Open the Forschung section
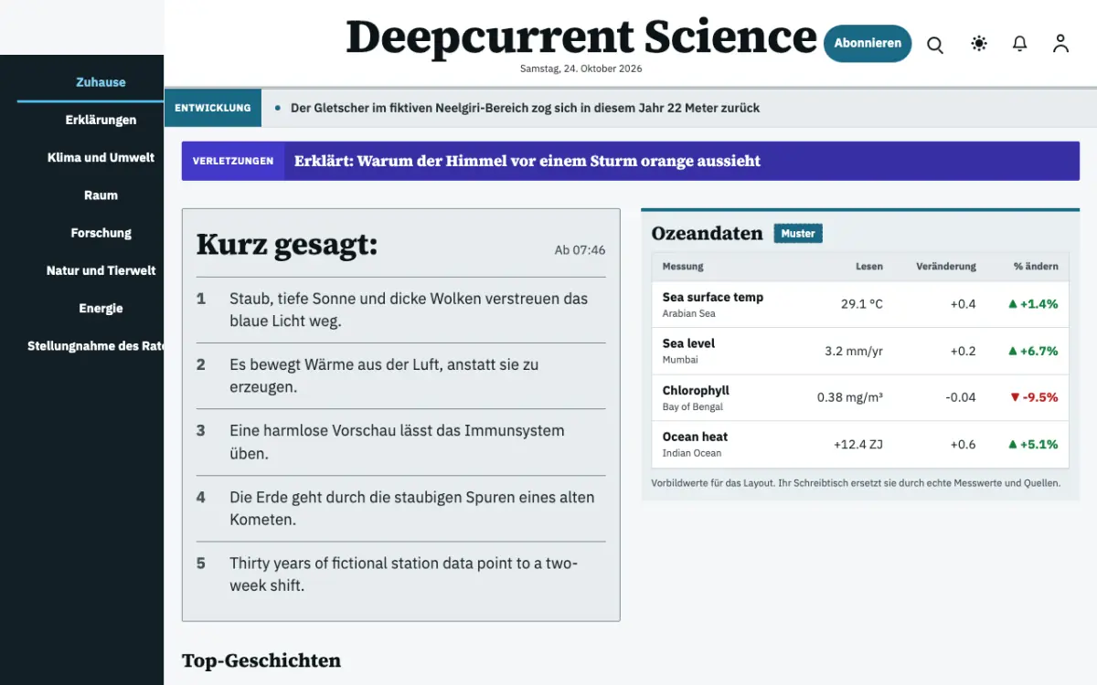1097x685 pixels. point(101,233)
